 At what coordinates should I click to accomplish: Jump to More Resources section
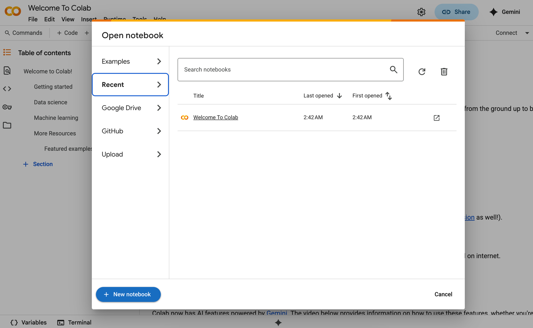point(55,133)
